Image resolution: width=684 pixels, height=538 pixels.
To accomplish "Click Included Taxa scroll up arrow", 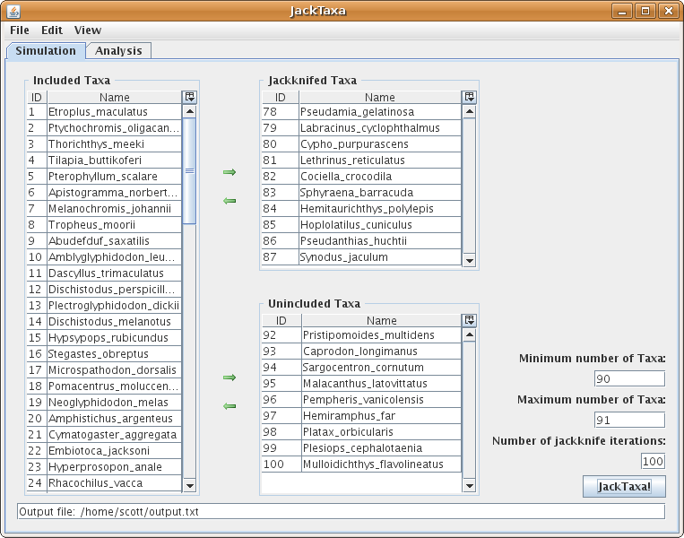I will click(189, 111).
